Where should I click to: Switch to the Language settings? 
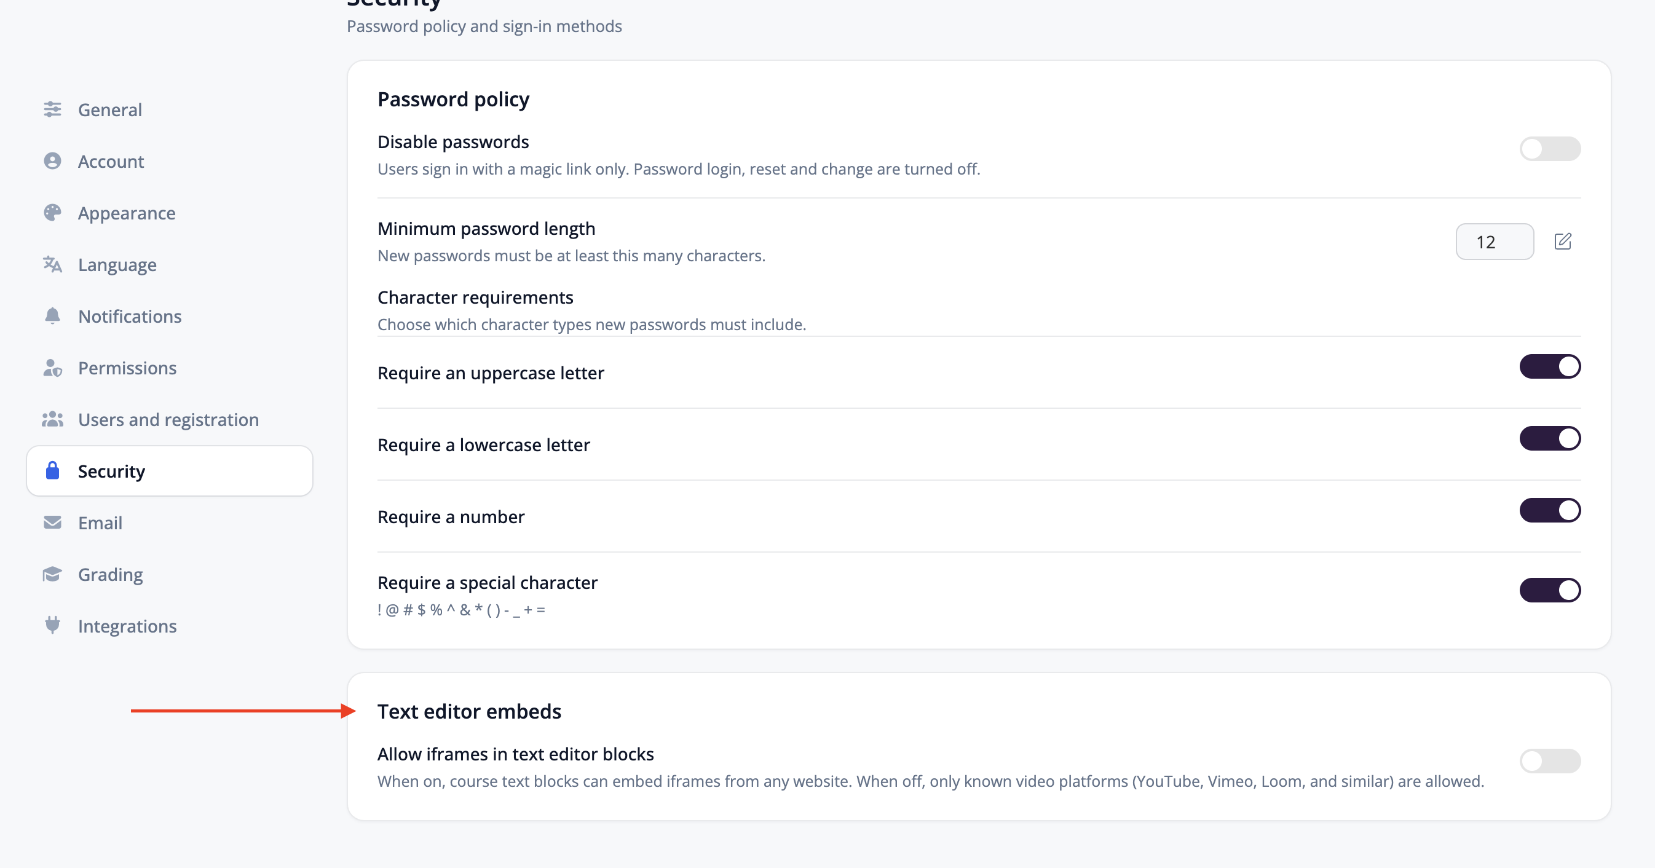click(x=169, y=264)
